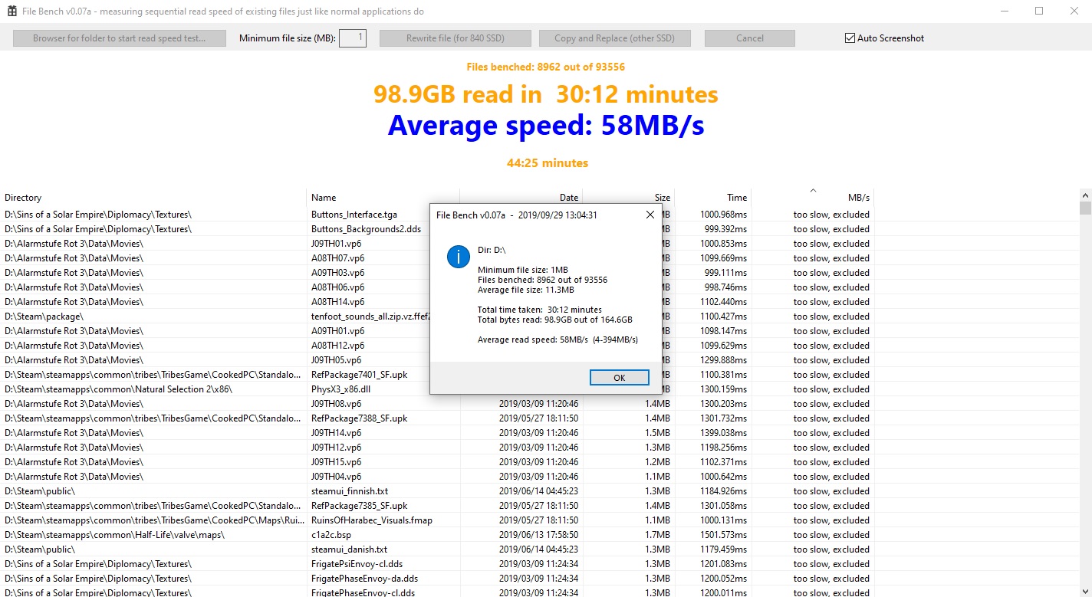Click the 44:25 minutes elapsed text
This screenshot has height=597, width=1092.
(x=548, y=162)
